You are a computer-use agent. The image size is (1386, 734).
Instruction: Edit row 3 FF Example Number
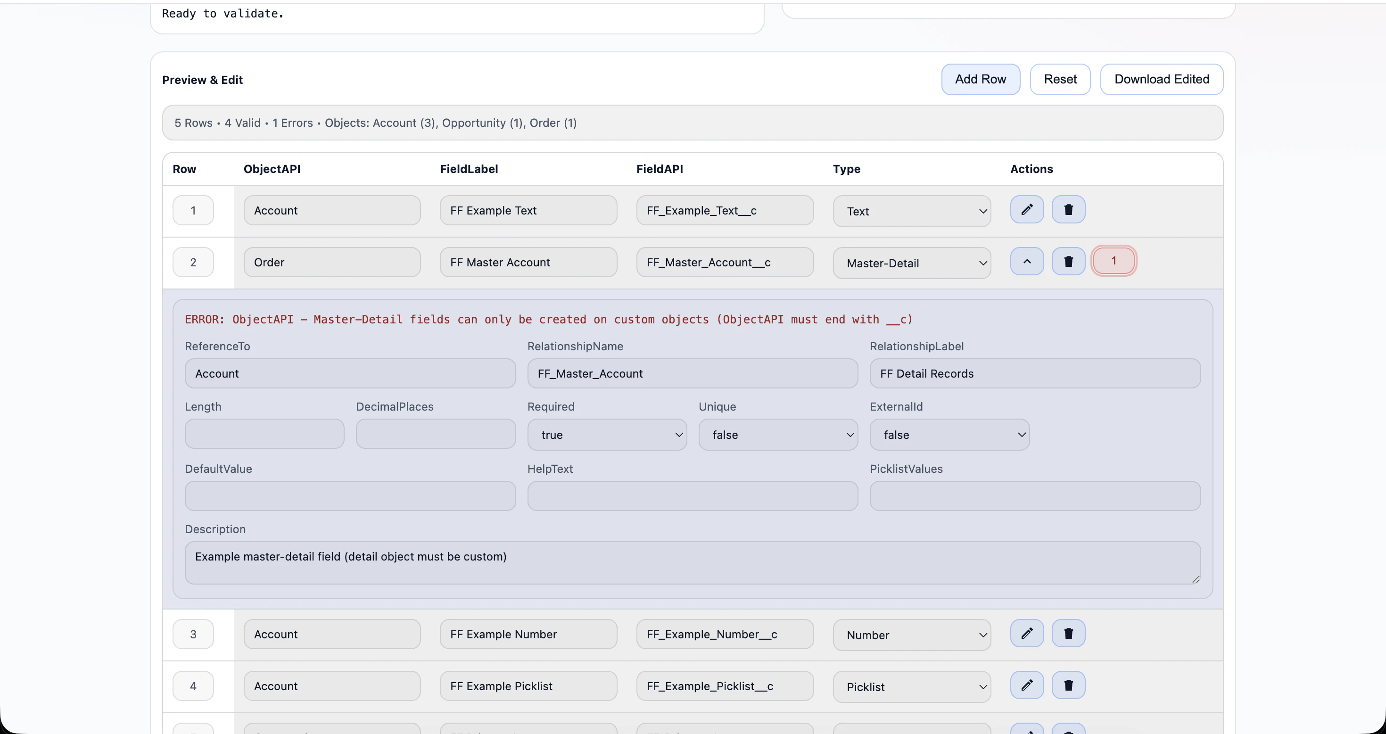pyautogui.click(x=1027, y=634)
